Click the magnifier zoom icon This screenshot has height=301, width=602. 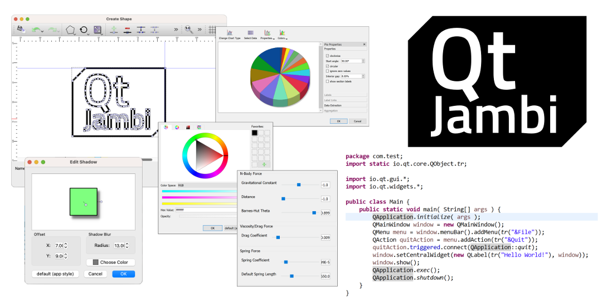[x=188, y=29]
